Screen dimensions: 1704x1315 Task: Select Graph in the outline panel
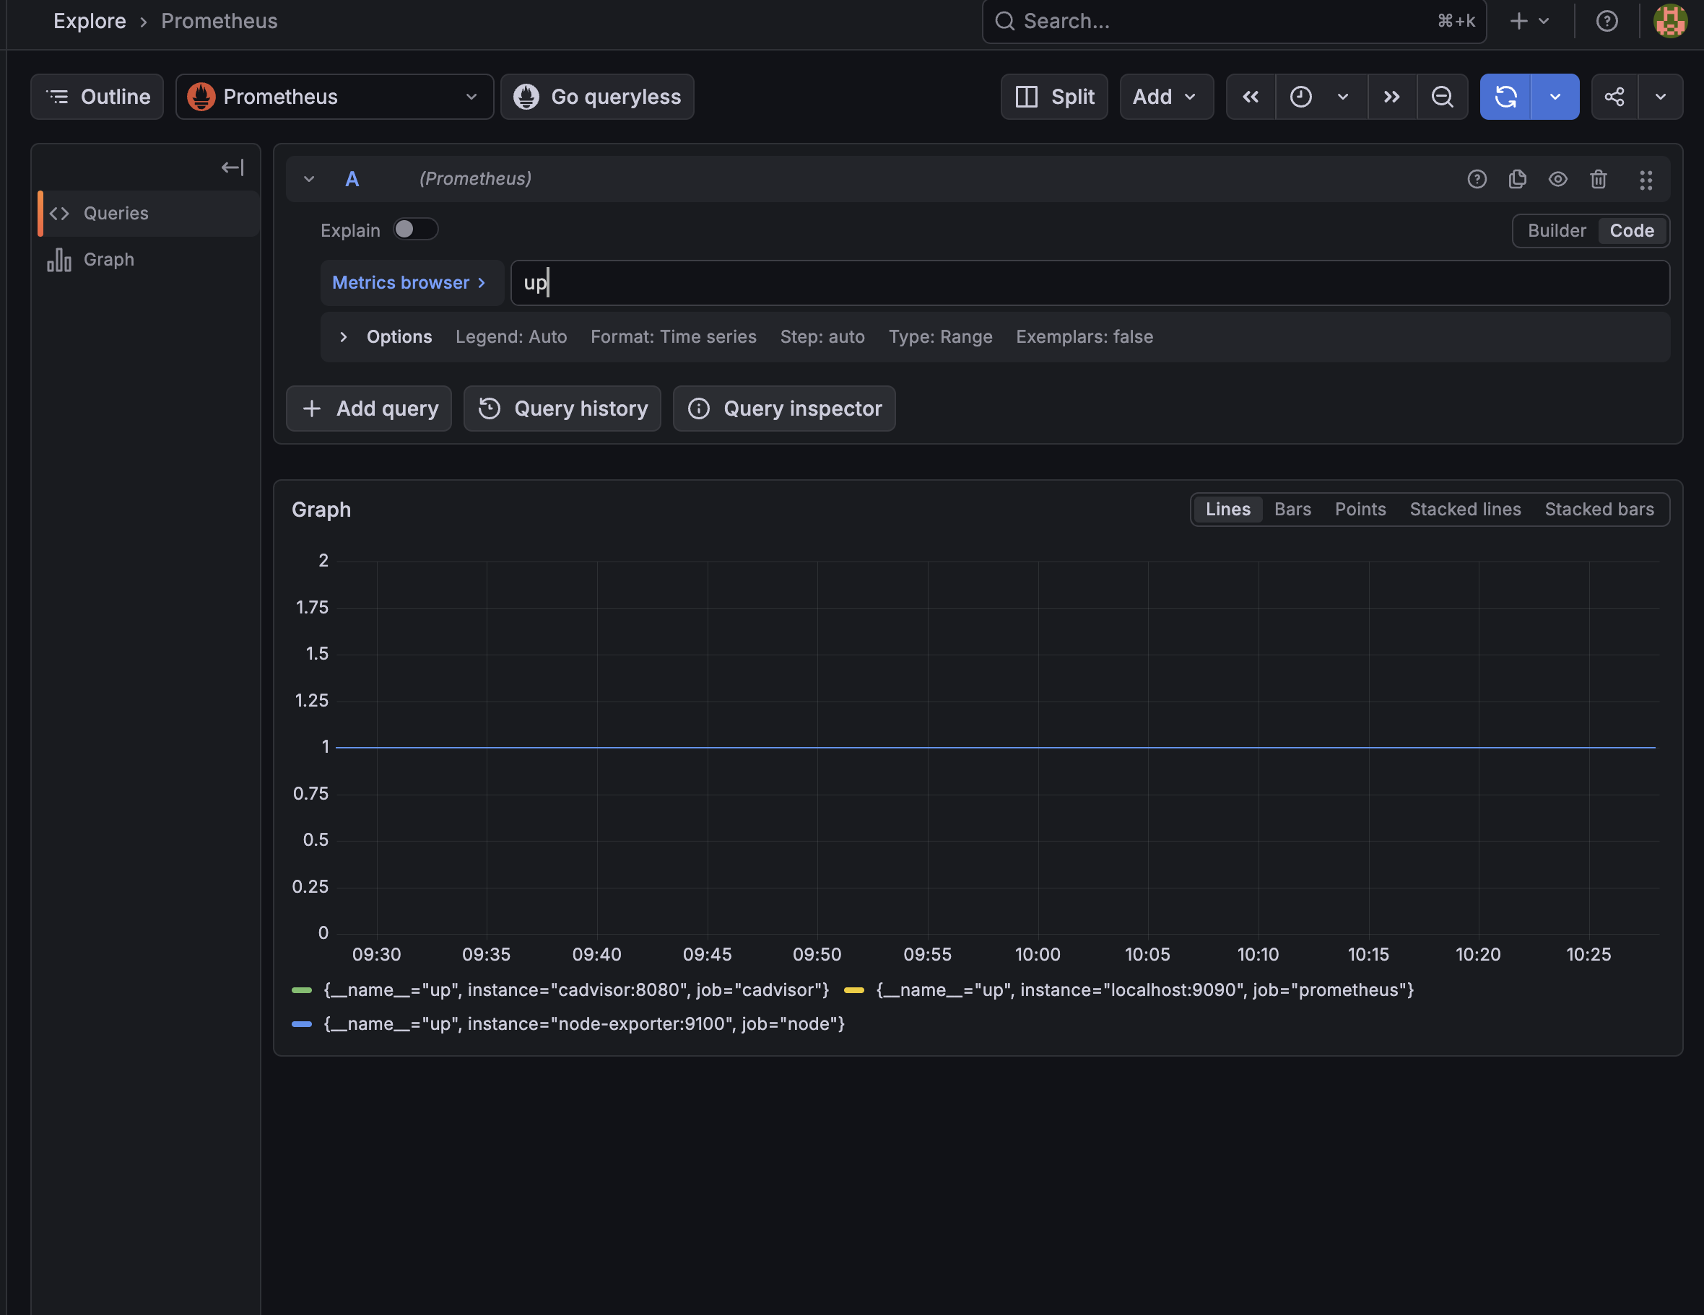pyautogui.click(x=149, y=260)
